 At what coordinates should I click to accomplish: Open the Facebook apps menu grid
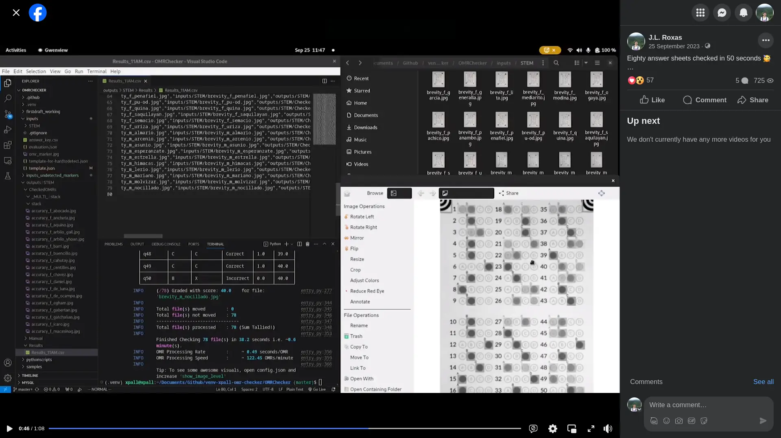tap(700, 13)
